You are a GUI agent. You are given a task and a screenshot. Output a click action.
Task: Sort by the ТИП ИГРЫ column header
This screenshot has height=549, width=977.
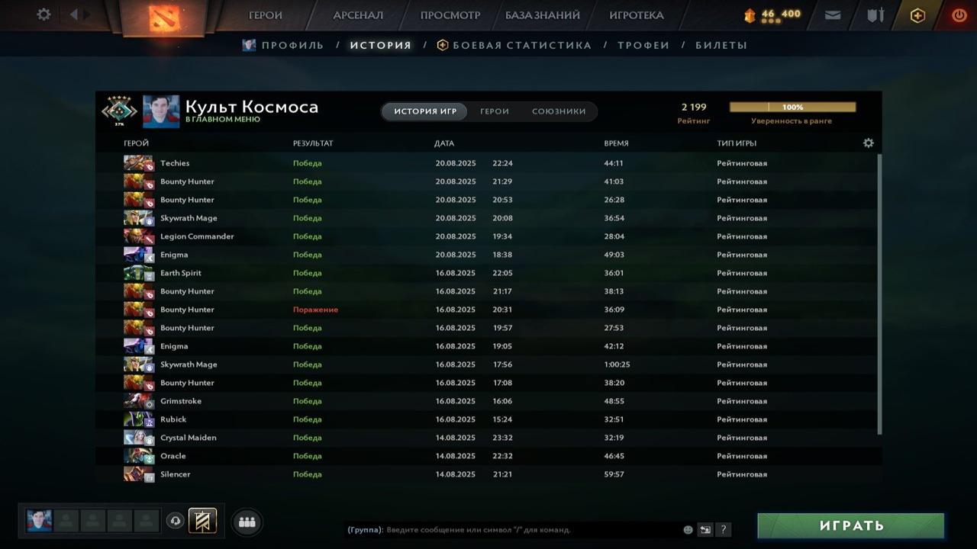[737, 143]
